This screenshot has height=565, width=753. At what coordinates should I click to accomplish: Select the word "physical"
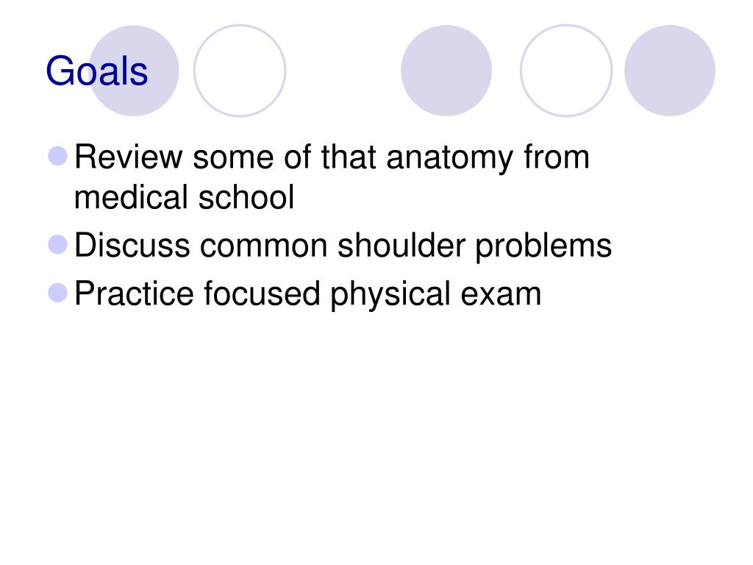390,294
